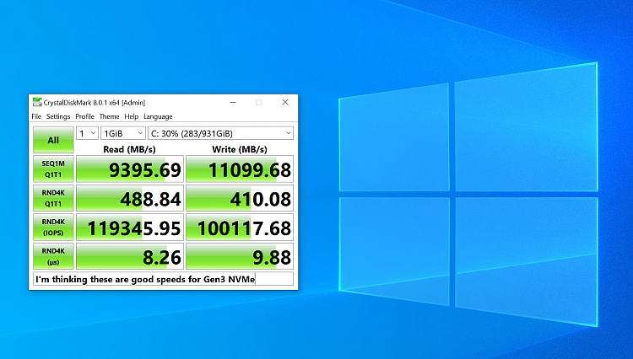Select the 488.84 random read result
This screenshot has width=633, height=359.
point(130,198)
